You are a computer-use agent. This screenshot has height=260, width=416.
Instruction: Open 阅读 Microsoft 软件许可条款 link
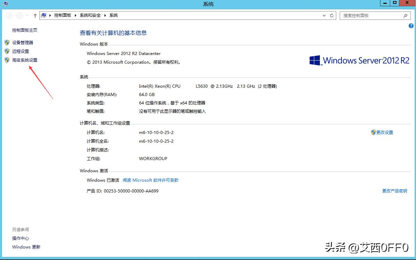click(151, 180)
